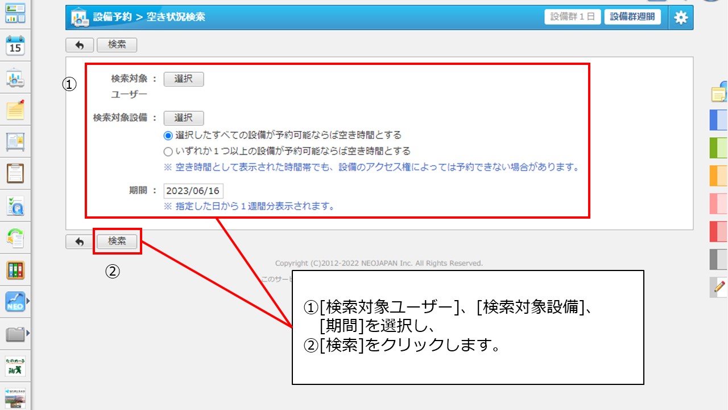Pick the pink sticky note color
Screen dimensions: 728x410
pos(719,204)
